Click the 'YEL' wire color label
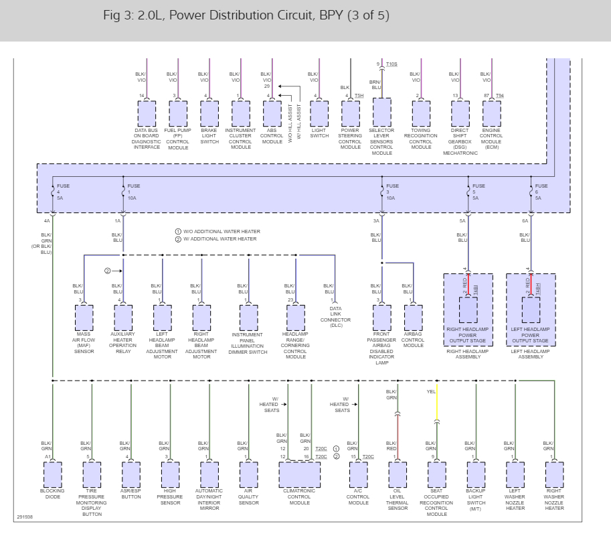Viewport: 611px width, 538px height. tap(431, 392)
